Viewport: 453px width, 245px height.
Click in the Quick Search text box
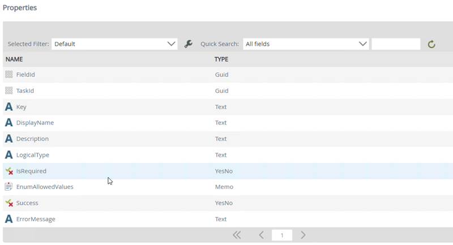click(396, 44)
